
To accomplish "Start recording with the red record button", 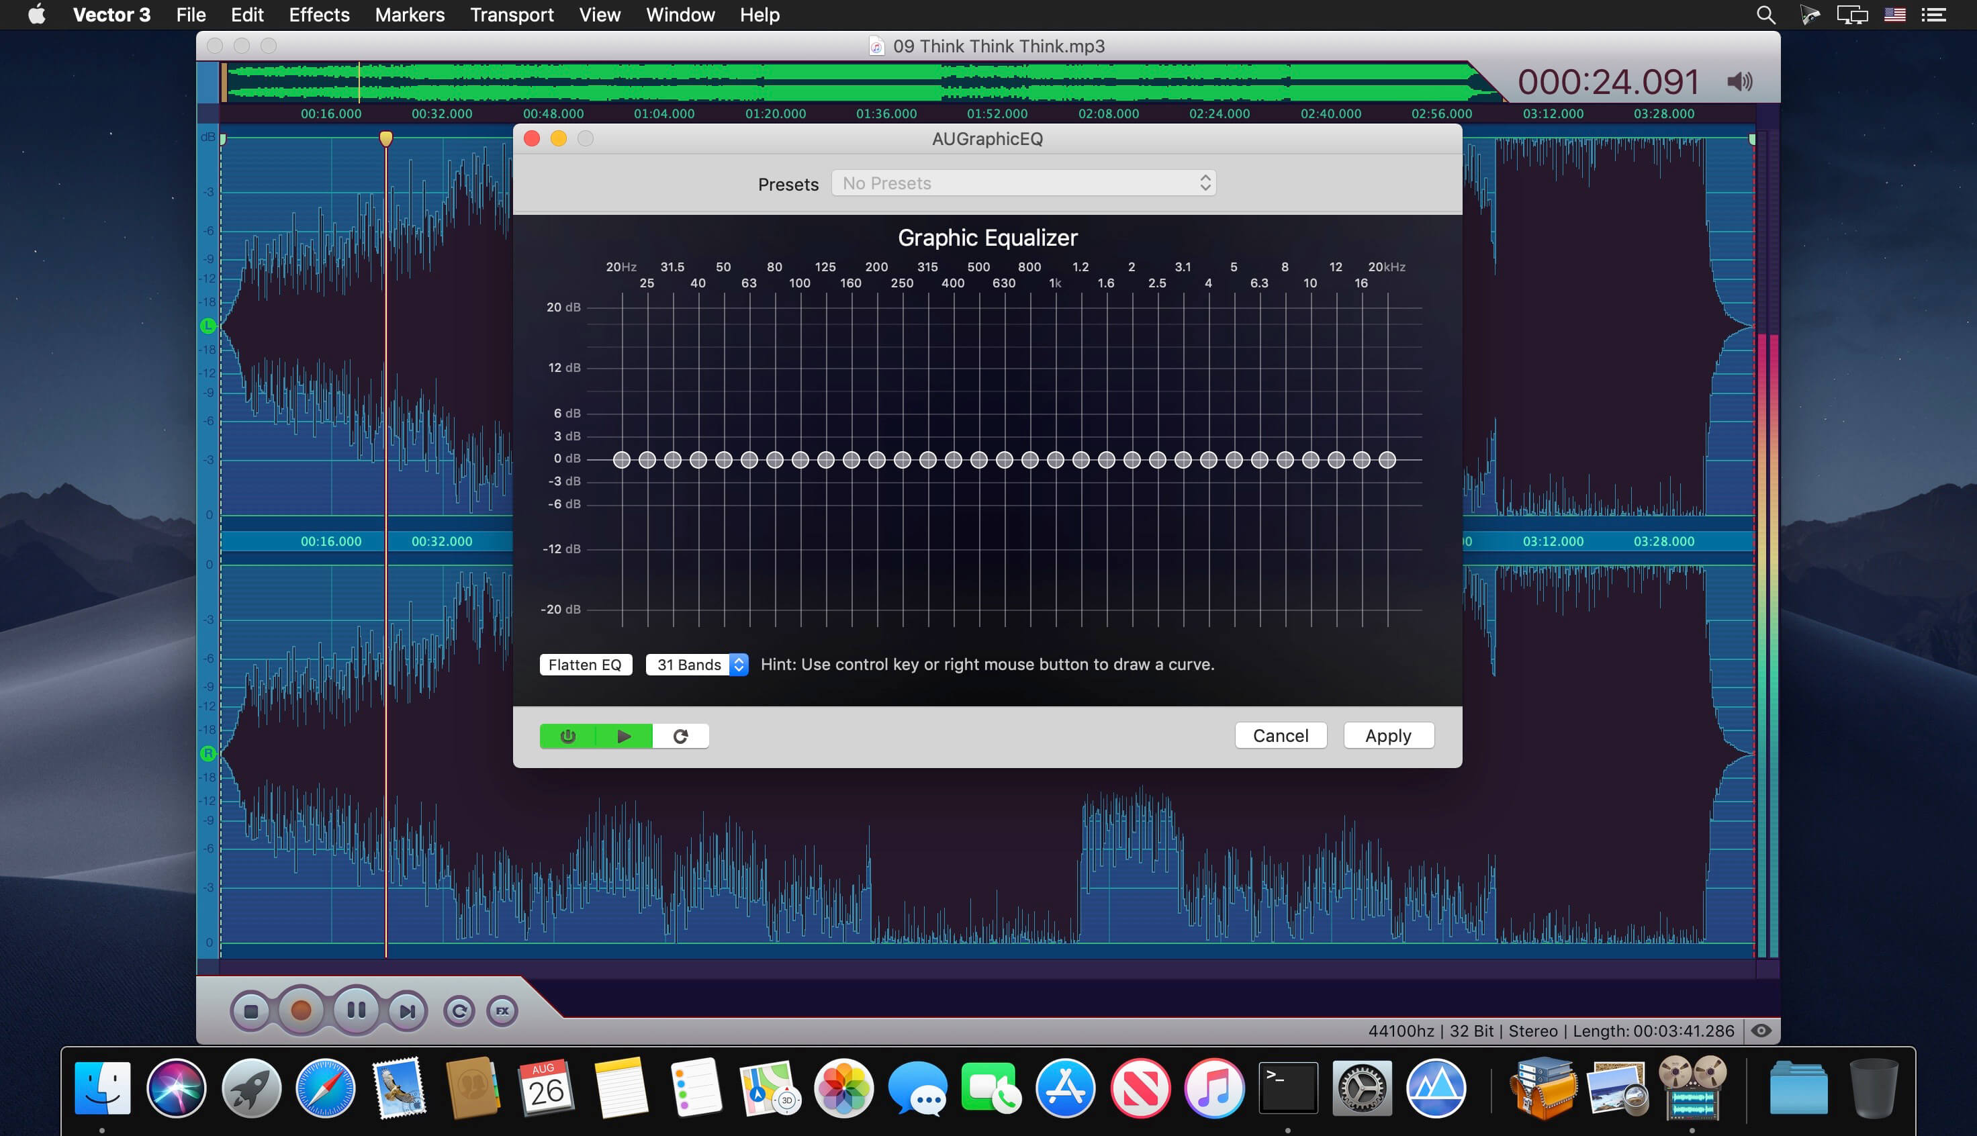I will (x=301, y=1010).
